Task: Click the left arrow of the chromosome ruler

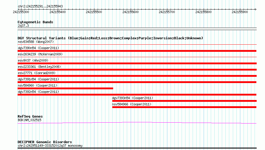Action: [x=18, y=9]
